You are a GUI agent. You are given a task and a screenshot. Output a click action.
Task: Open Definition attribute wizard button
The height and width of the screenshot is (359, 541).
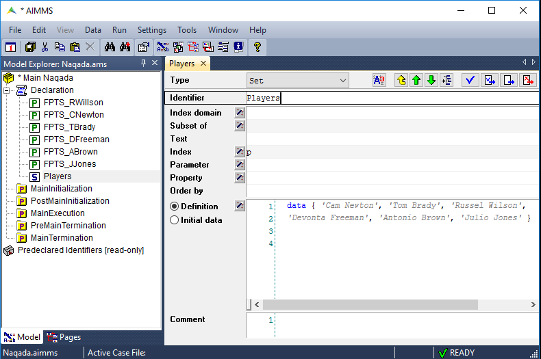[240, 206]
